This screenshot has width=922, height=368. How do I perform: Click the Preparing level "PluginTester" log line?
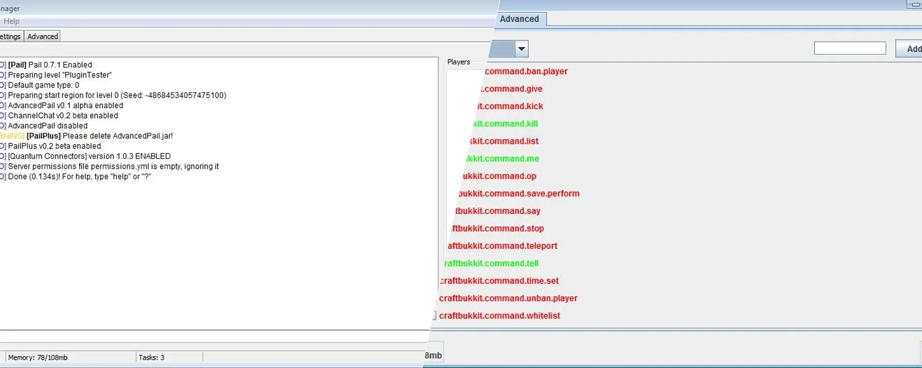tap(56, 75)
